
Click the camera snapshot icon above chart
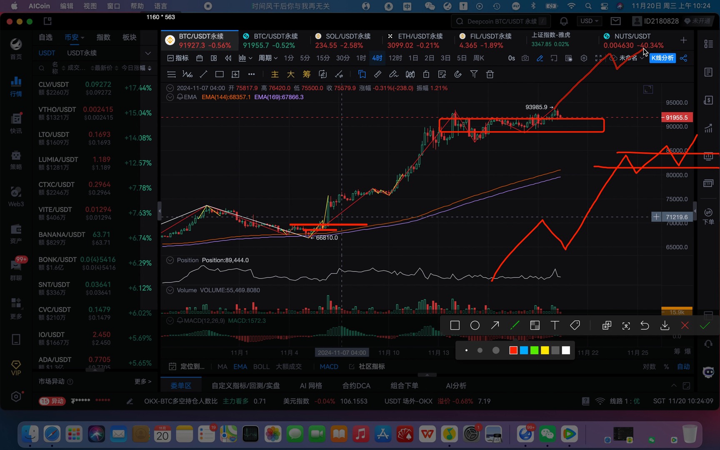pyautogui.click(x=525, y=58)
